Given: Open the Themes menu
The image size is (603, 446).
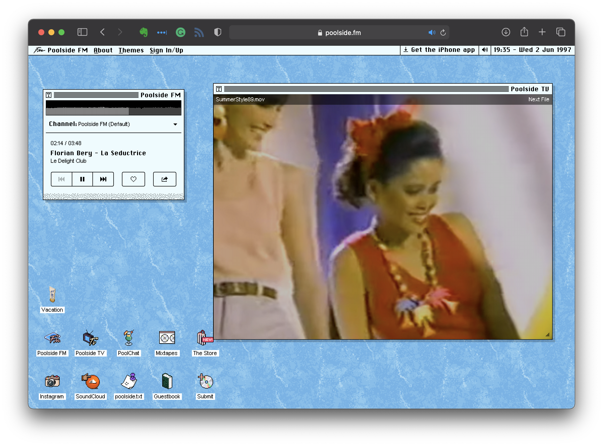Looking at the screenshot, I should tap(131, 50).
